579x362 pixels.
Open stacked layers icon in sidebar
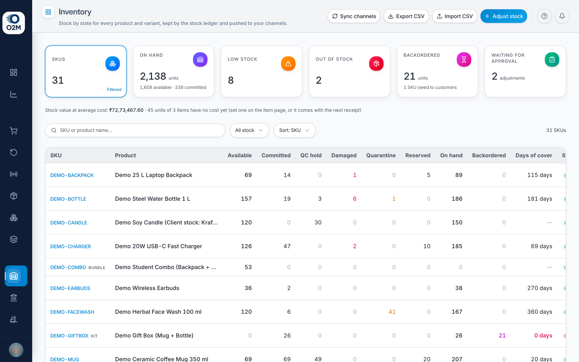tap(14, 239)
